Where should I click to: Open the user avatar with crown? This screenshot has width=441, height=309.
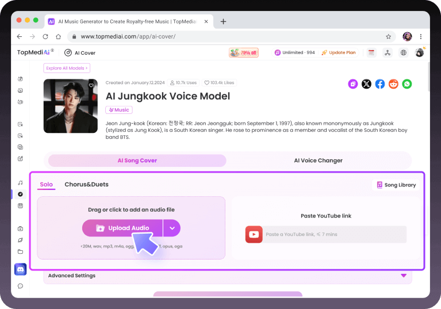[x=420, y=52]
